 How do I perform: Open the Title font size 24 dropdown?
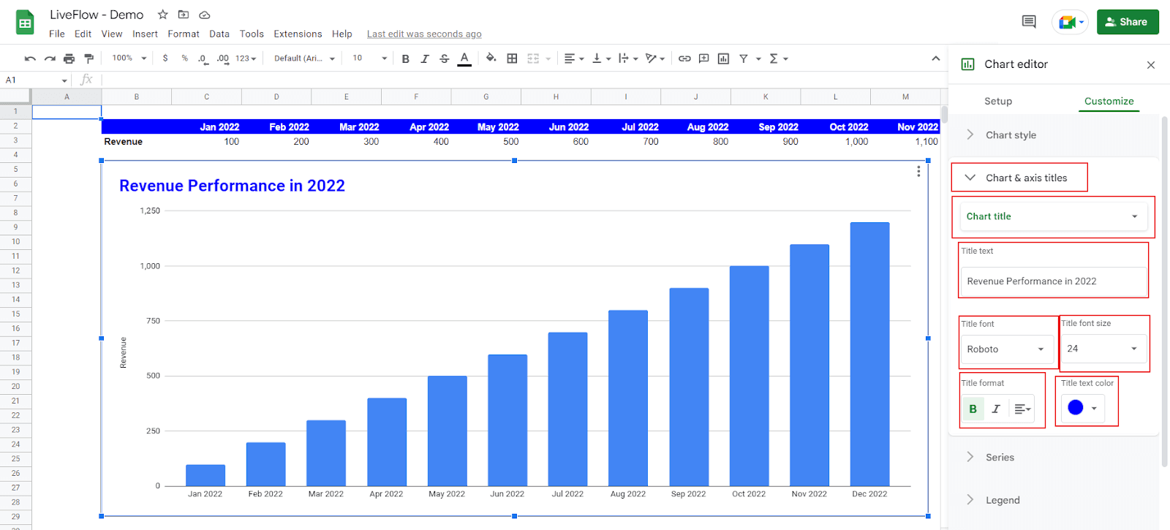[x=1103, y=349]
